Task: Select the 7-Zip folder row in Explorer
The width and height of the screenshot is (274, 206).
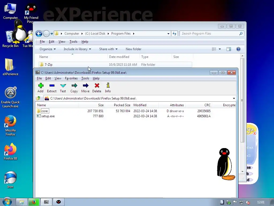Action: click(115, 65)
